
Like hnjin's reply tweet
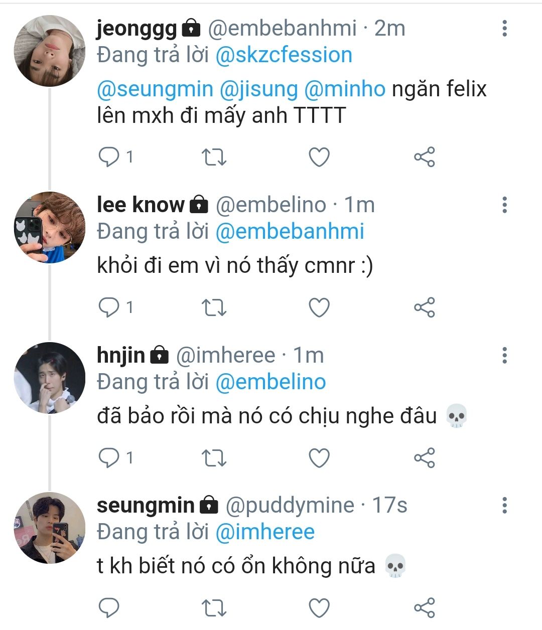pos(319,457)
